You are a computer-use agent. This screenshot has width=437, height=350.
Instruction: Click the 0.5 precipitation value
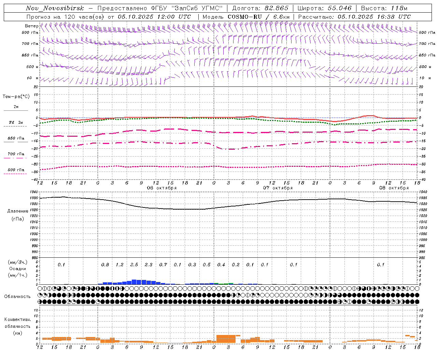click(207, 265)
